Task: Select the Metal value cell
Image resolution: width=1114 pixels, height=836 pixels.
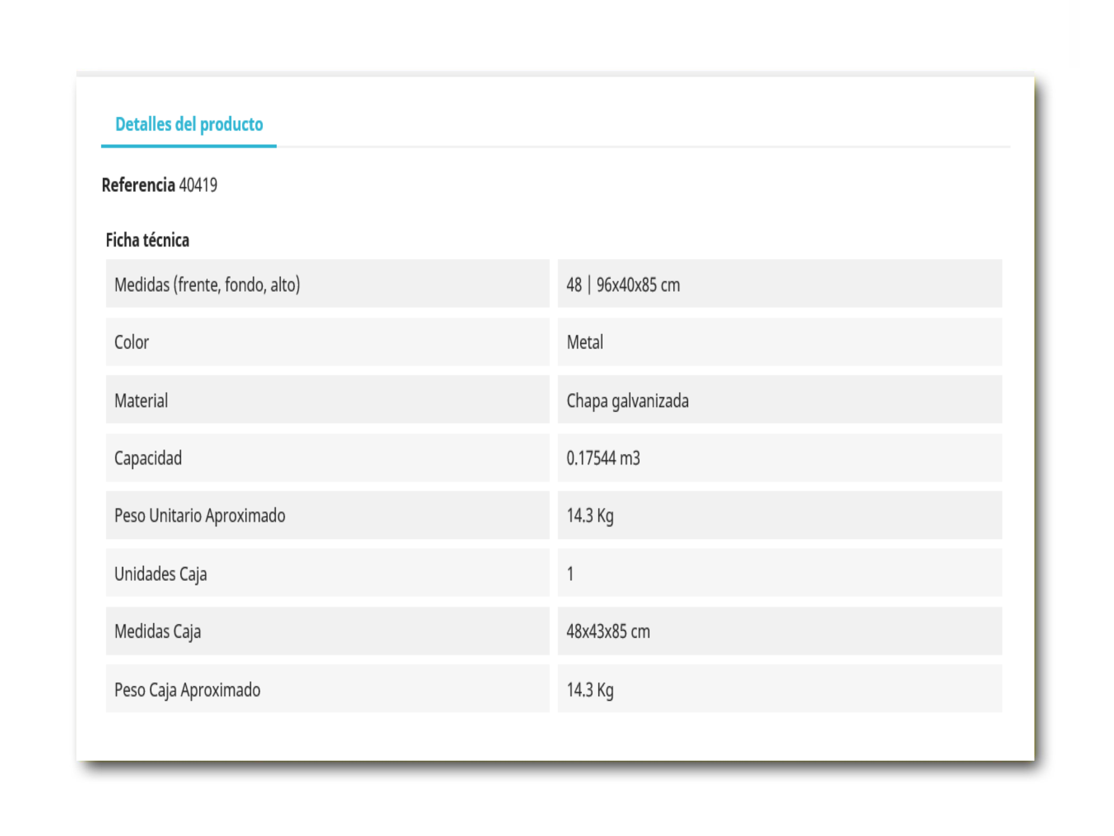Action: click(x=779, y=342)
